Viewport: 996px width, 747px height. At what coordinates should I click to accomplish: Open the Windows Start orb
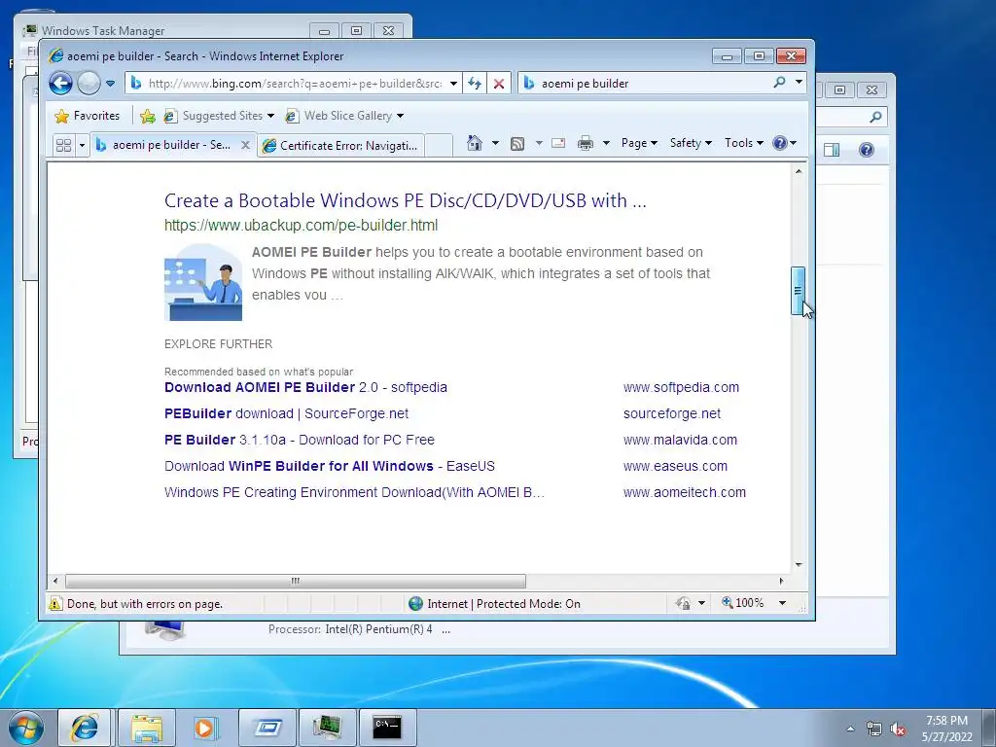pos(26,728)
